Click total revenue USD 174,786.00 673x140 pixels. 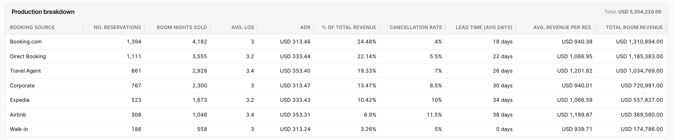coord(642,129)
